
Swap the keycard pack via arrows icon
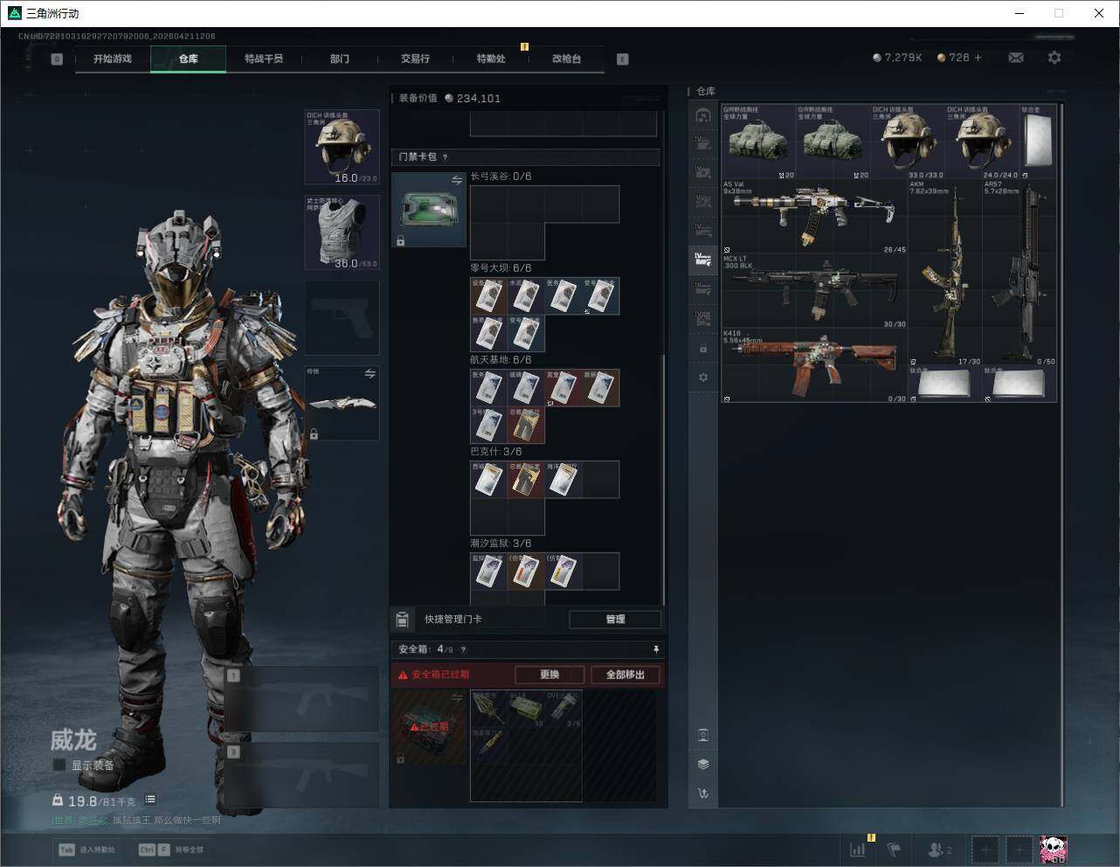[x=457, y=180]
